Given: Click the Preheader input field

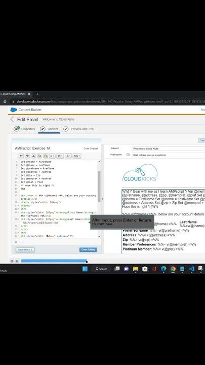Looking at the screenshot, I should [168, 155].
